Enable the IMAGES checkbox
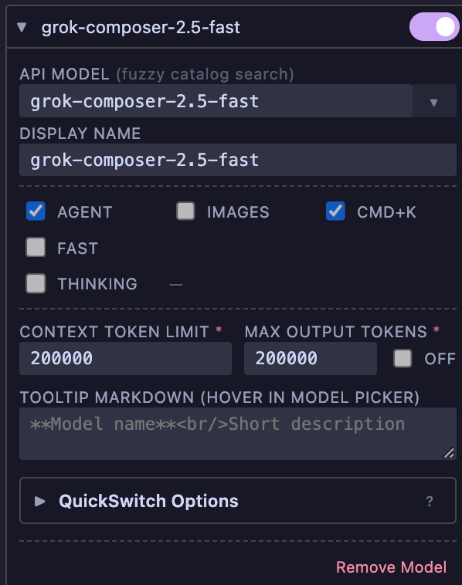 point(185,211)
